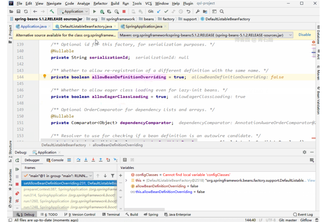Open Settings via the wrench icon
Viewport: 322px width, 222px height.
(198, 12)
